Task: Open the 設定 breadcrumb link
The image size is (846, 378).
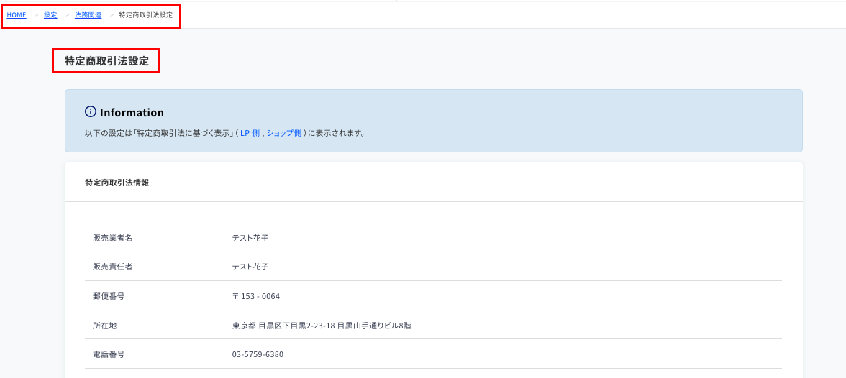Action: pos(50,15)
